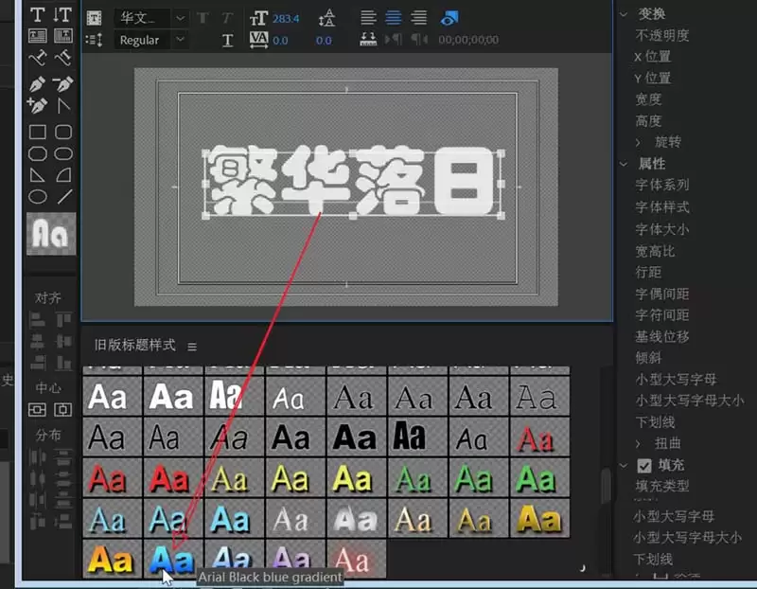Select the horizontal Type tool
This screenshot has width=757, height=589.
point(38,14)
